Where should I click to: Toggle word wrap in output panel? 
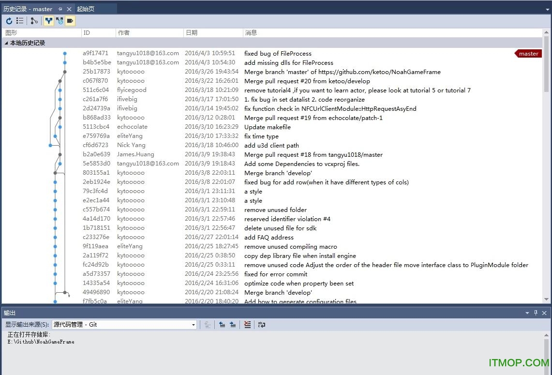pos(262,325)
